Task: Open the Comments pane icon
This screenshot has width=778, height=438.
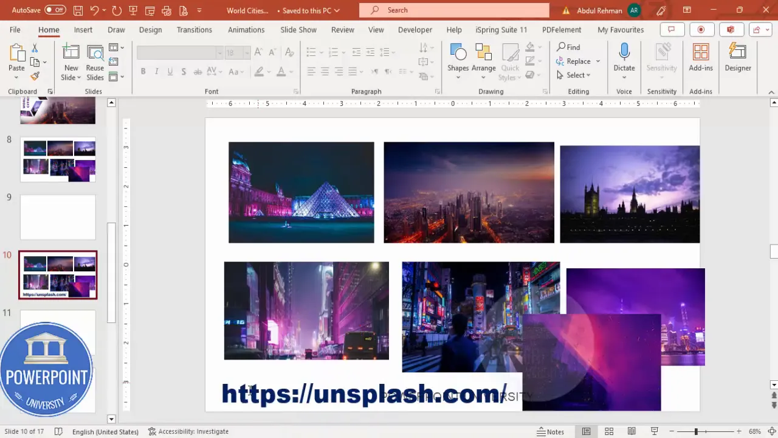Action: coord(672,29)
